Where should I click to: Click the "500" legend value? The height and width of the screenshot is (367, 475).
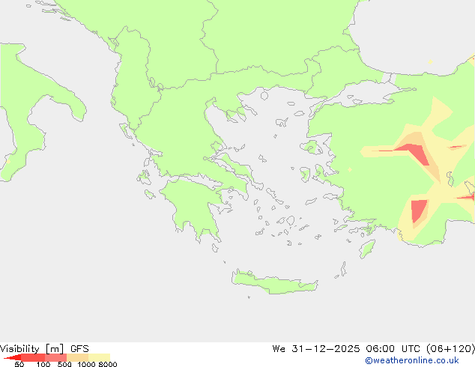tap(64, 364)
